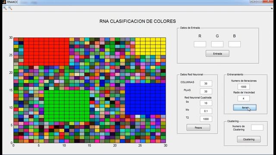
Task: Click the Entrada button
Action: click(217, 53)
